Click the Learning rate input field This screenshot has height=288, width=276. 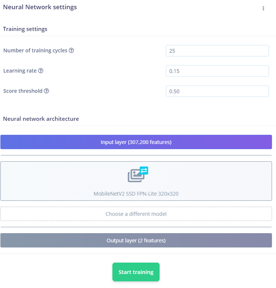click(217, 71)
